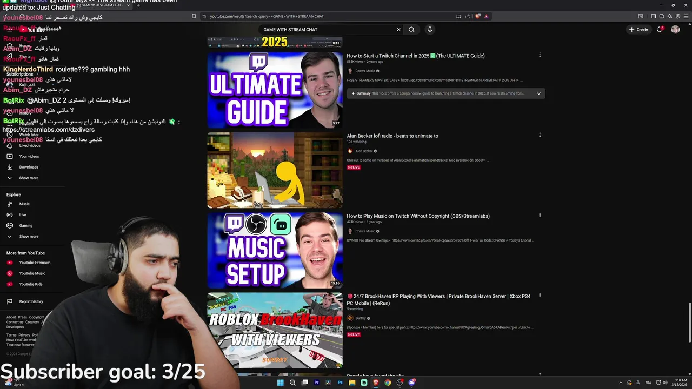Open Liked videos in sidebar
The height and width of the screenshot is (389, 692).
pyautogui.click(x=30, y=145)
